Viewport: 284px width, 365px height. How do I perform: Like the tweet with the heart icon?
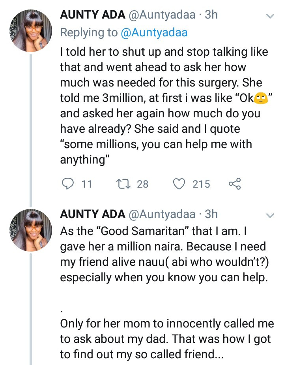click(x=180, y=184)
